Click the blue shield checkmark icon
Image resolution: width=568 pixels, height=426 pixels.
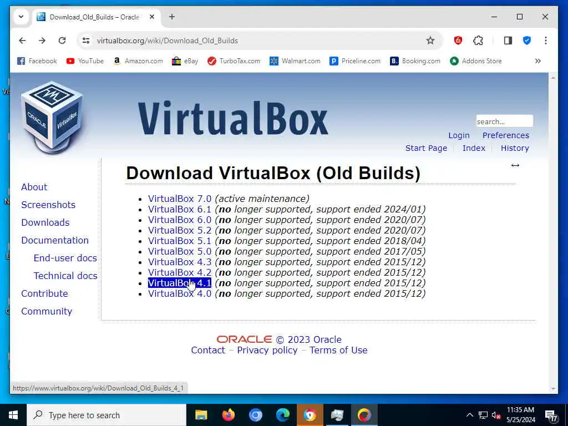(527, 40)
